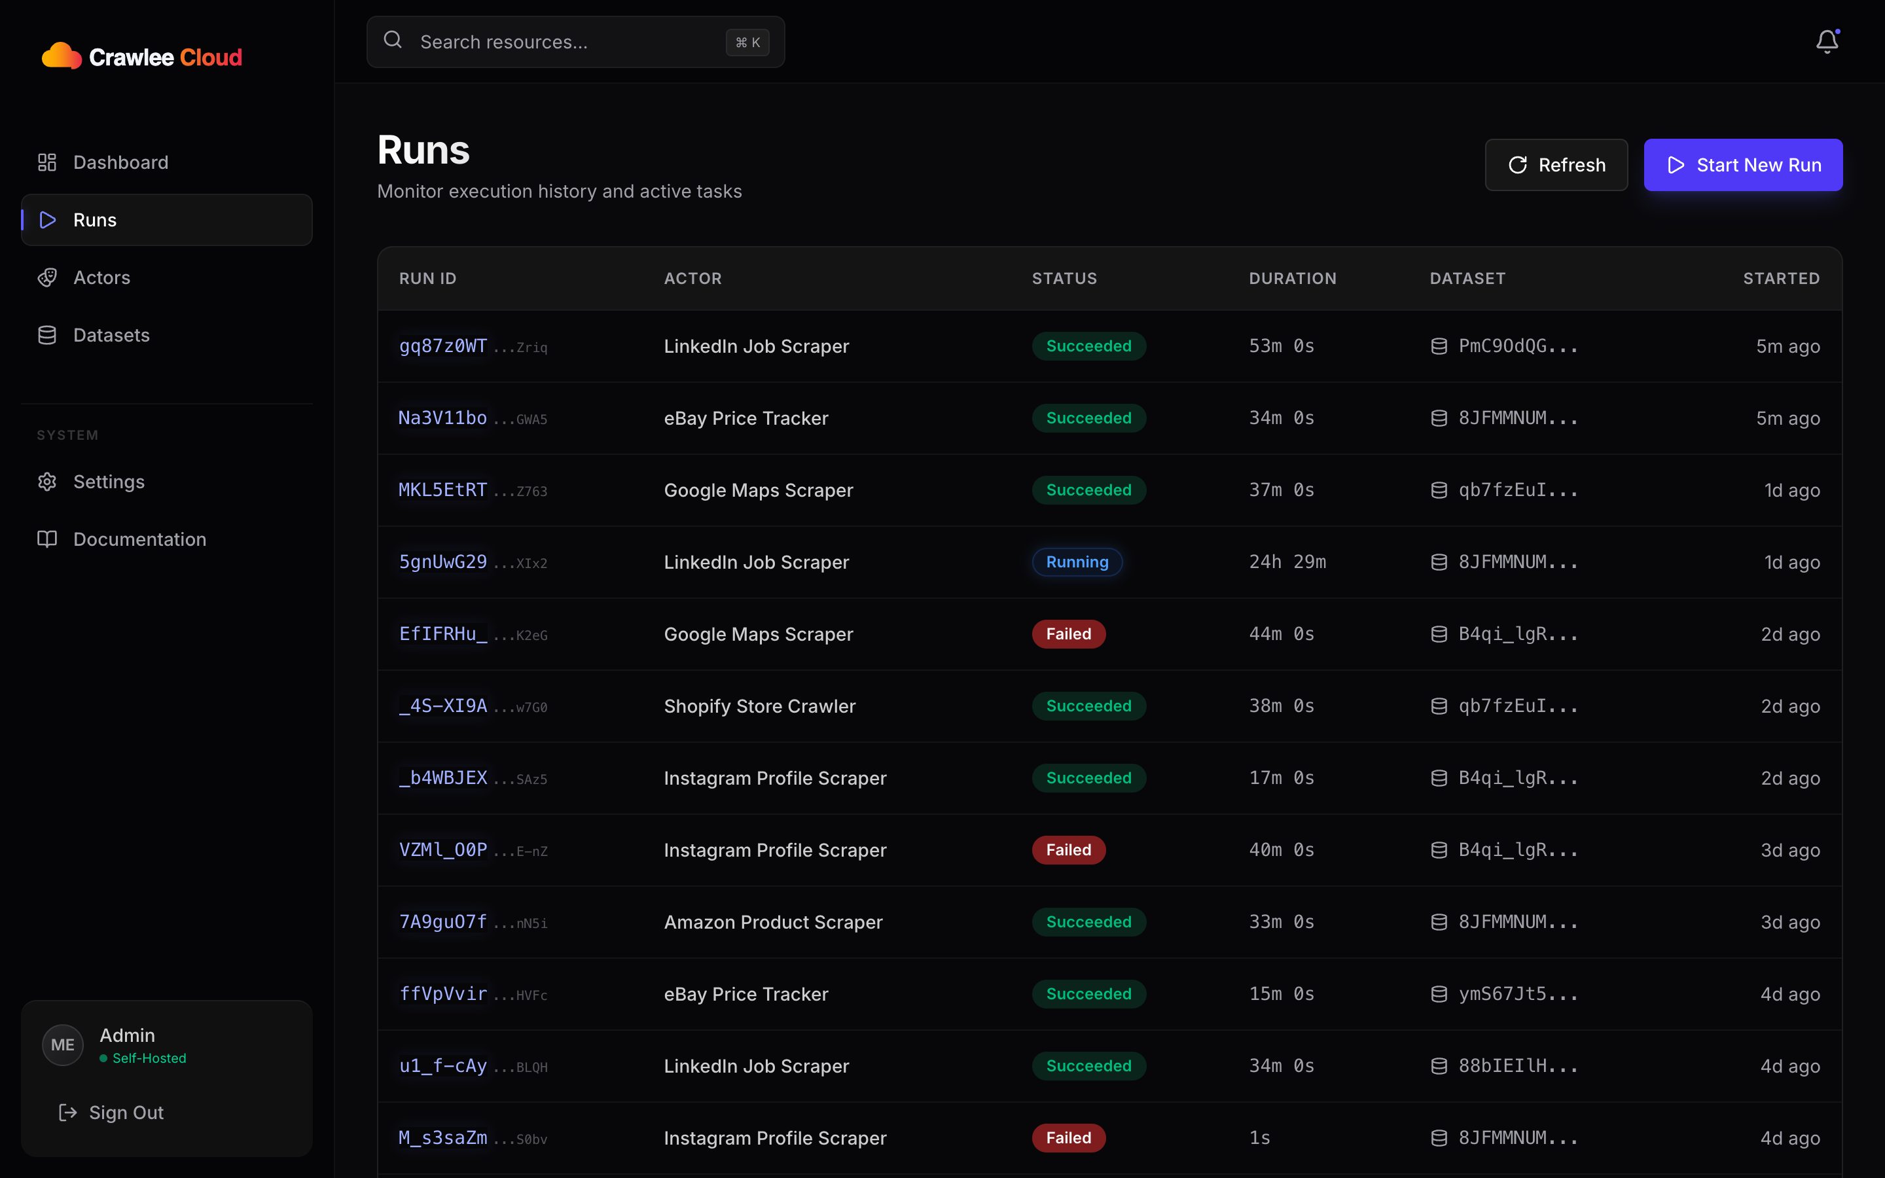Click the notifications bell icon
This screenshot has width=1885, height=1178.
[1827, 41]
